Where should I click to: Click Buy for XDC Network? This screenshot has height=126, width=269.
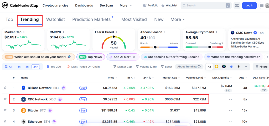tap(83, 99)
